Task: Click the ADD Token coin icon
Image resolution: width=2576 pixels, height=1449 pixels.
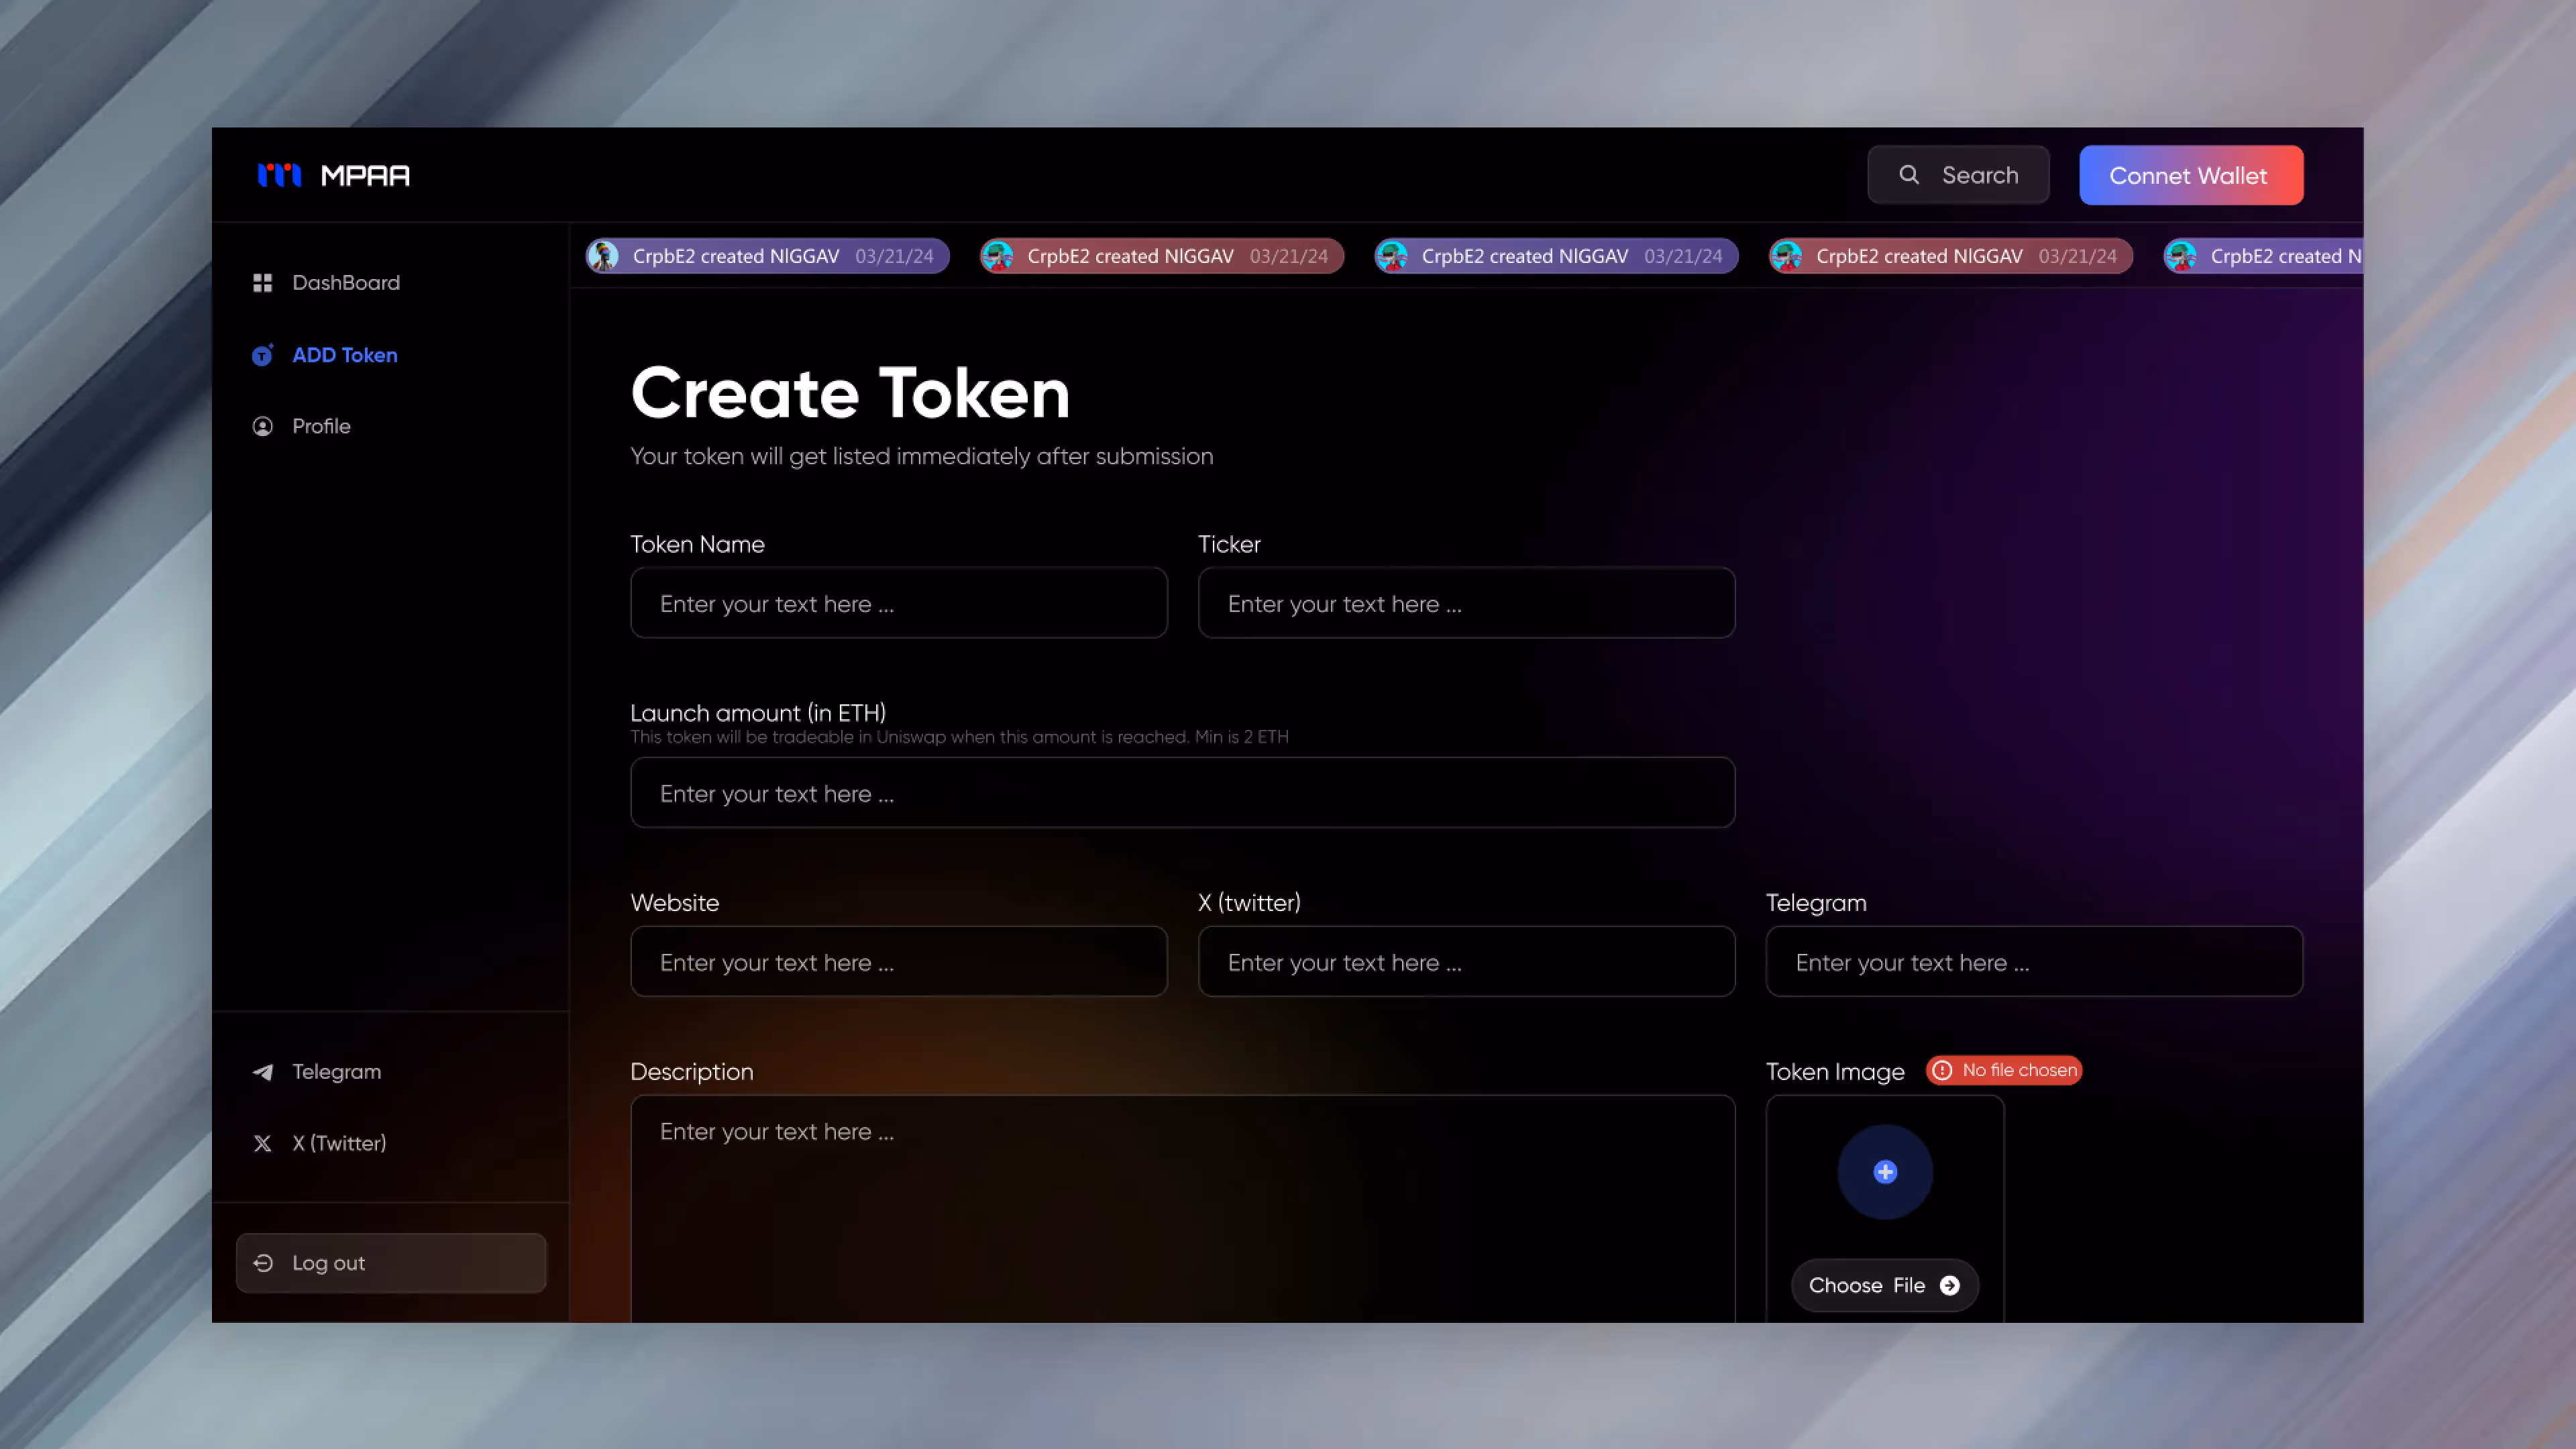Action: point(262,355)
